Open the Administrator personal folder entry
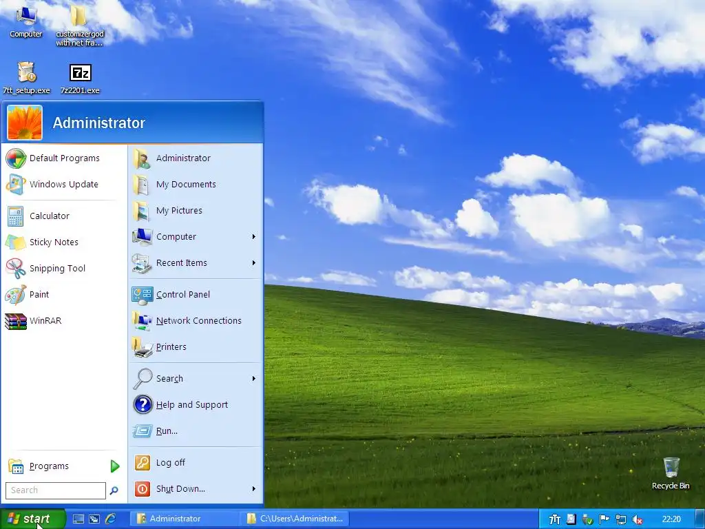705x529 pixels. coord(196,158)
